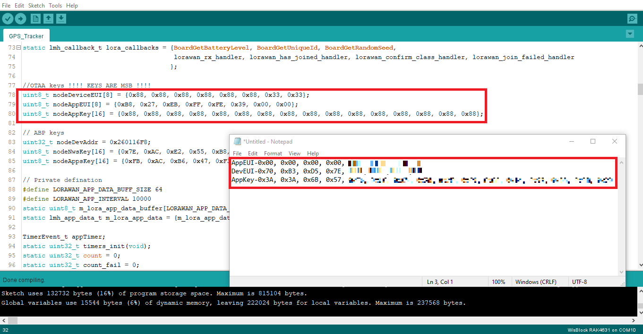Create a new sketch with New icon
The width and height of the screenshot is (643, 334).
pyautogui.click(x=35, y=18)
